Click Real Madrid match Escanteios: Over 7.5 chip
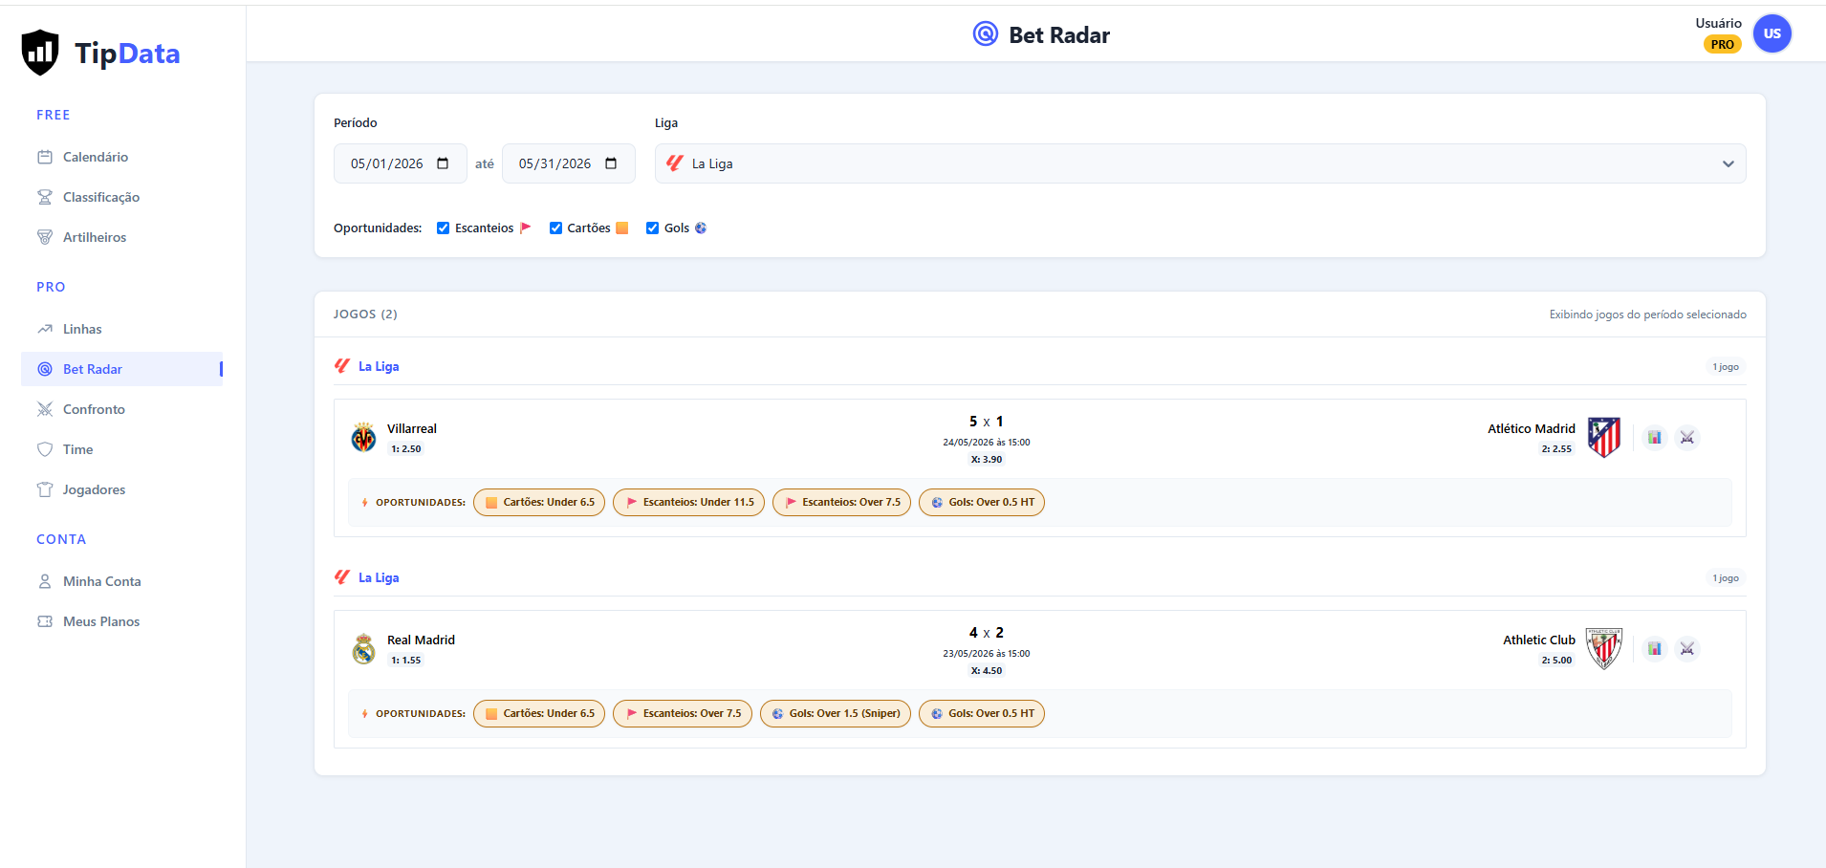The height and width of the screenshot is (868, 1826). [x=683, y=713]
